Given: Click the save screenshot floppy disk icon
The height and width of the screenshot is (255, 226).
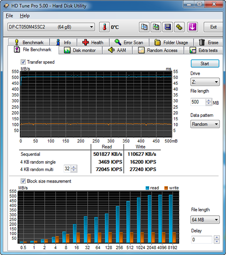Looking at the screenshot, I should [167, 27].
